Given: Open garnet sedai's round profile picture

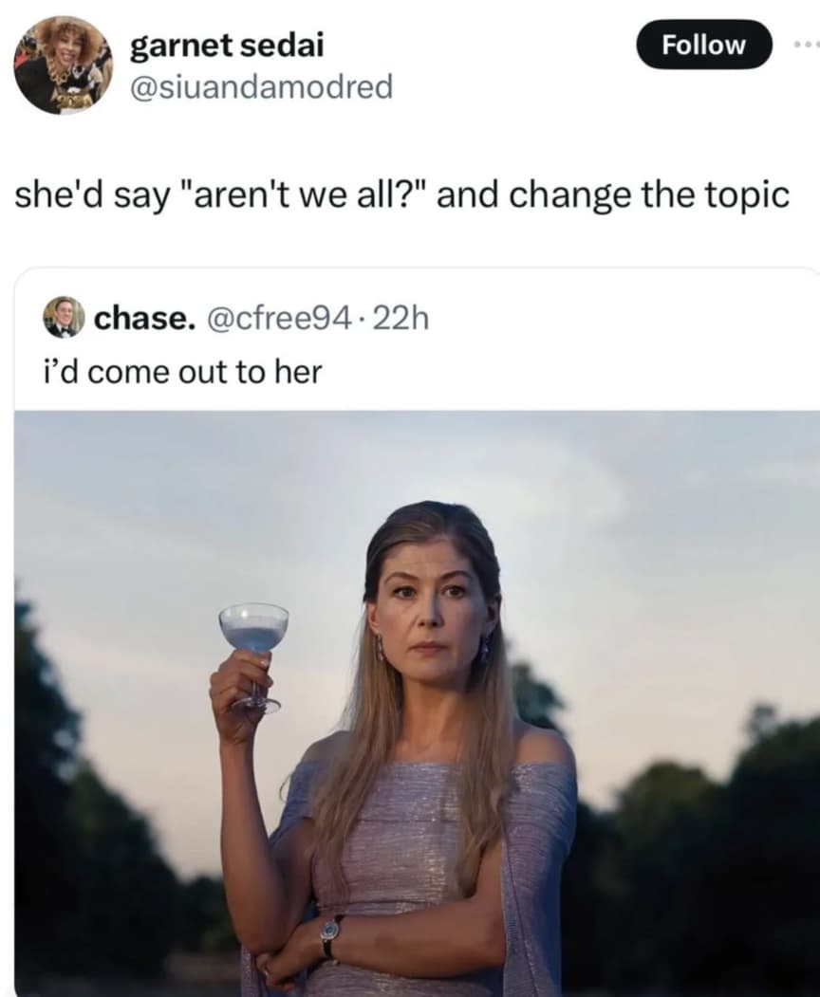Looking at the screenshot, I should pyautogui.click(x=63, y=65).
